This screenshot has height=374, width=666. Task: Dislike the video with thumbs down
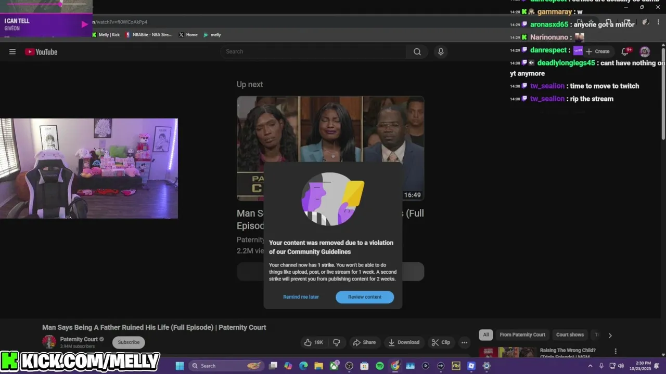pos(337,342)
